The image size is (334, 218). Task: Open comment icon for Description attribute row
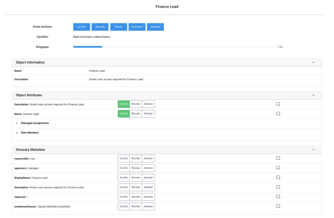(278, 104)
